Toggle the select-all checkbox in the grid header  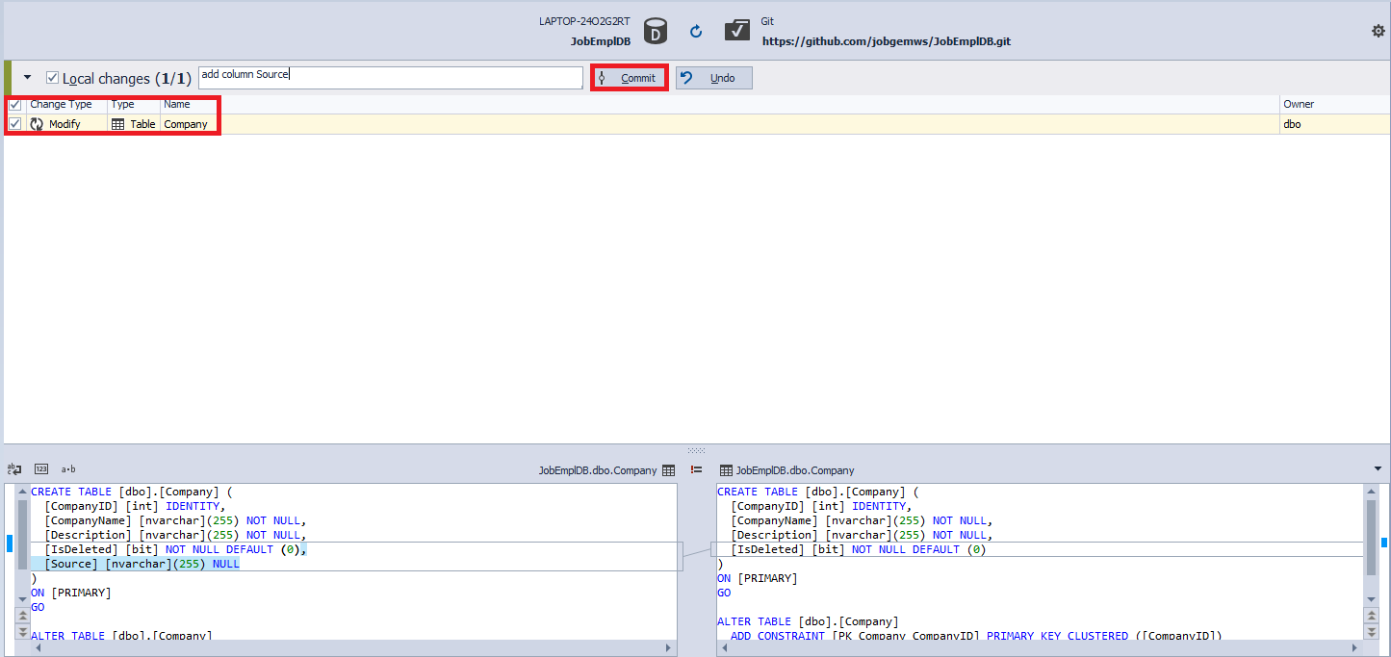(x=15, y=104)
